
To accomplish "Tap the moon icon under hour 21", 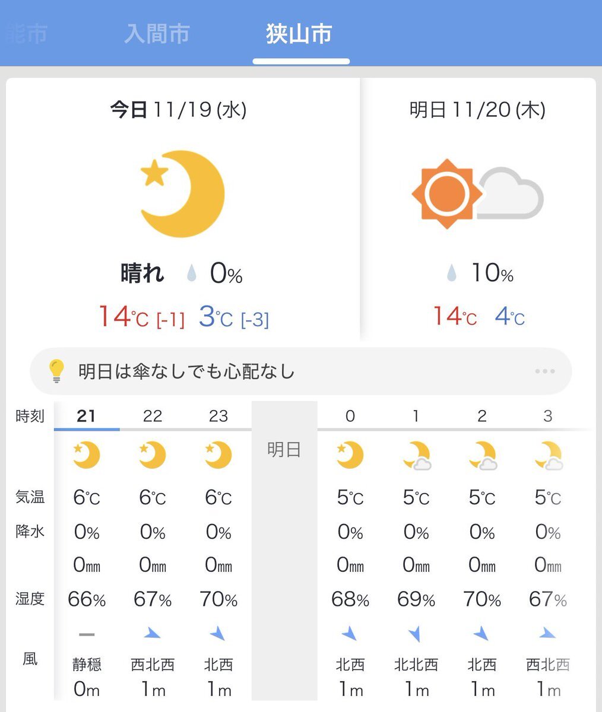I will [87, 455].
